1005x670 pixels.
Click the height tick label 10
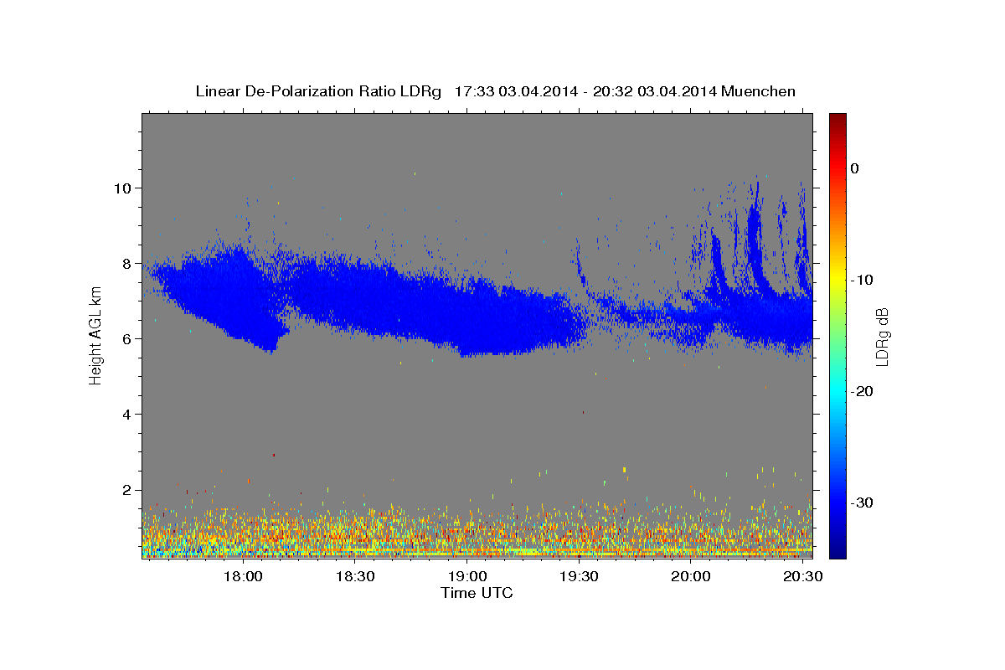pyautogui.click(x=122, y=188)
